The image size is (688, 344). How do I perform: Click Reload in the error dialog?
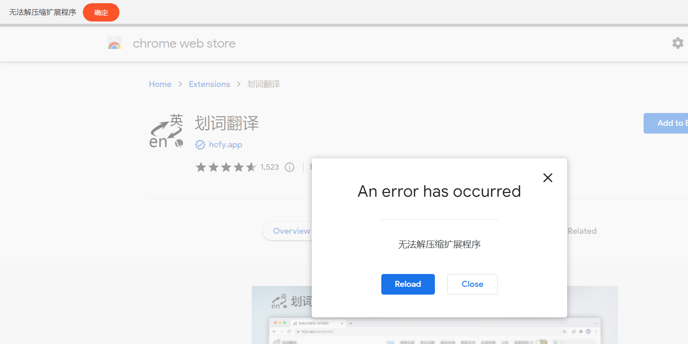(x=407, y=284)
